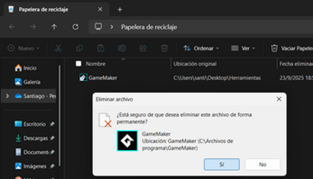Click the GameMaker file name in dialog
This screenshot has height=179, width=313.
[156, 134]
